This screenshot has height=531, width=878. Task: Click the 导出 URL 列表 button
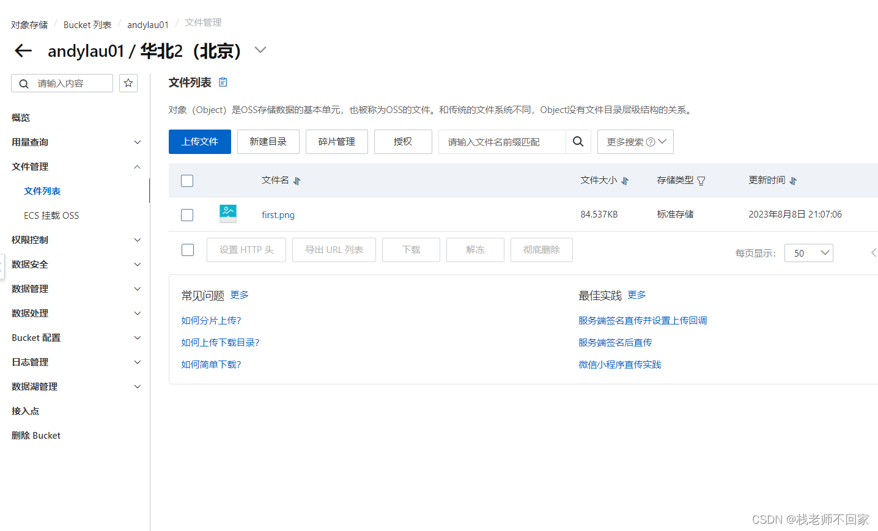coord(334,250)
